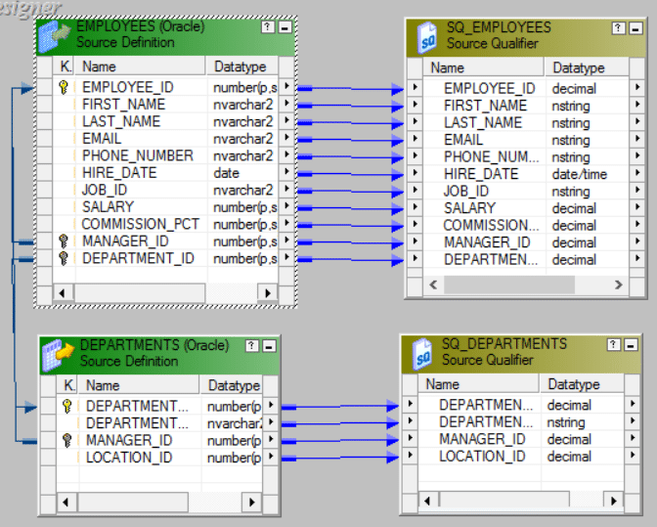Click input port arrow of FIRST_NAME in SQ_EMPLOYEES
The image size is (657, 527).
point(415,105)
